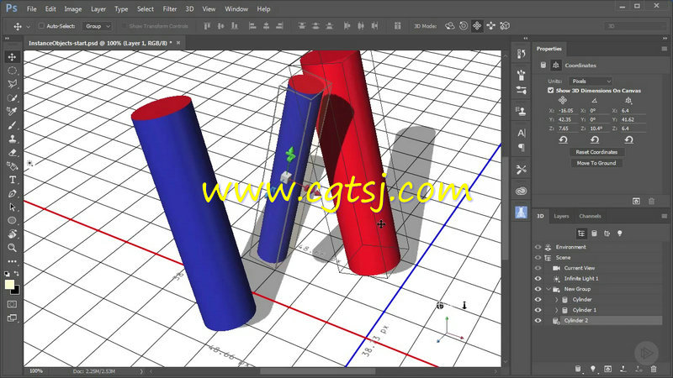Click the Scale 3D mode icon

click(x=506, y=26)
